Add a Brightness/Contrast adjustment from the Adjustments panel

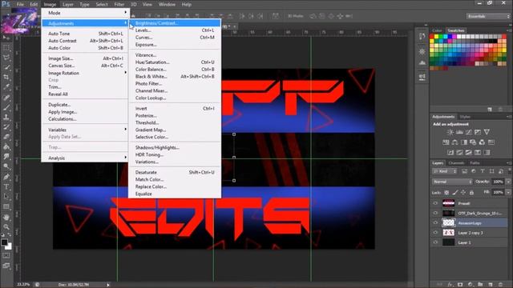pos(450,132)
